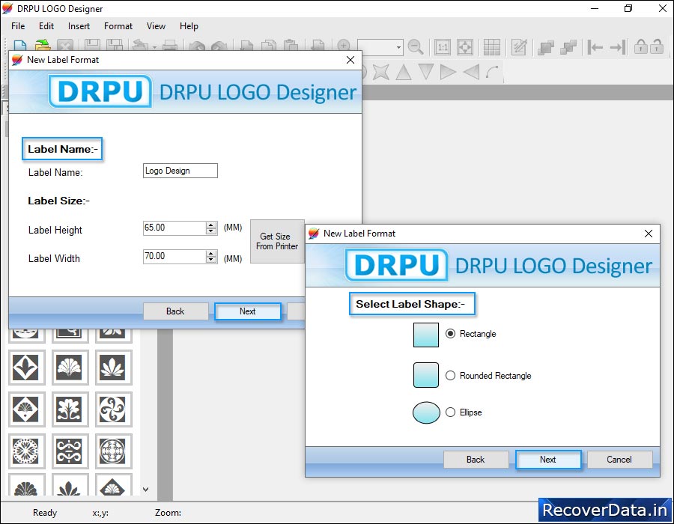Click Back in the label shape dialog
The image size is (674, 524).
[x=476, y=460]
